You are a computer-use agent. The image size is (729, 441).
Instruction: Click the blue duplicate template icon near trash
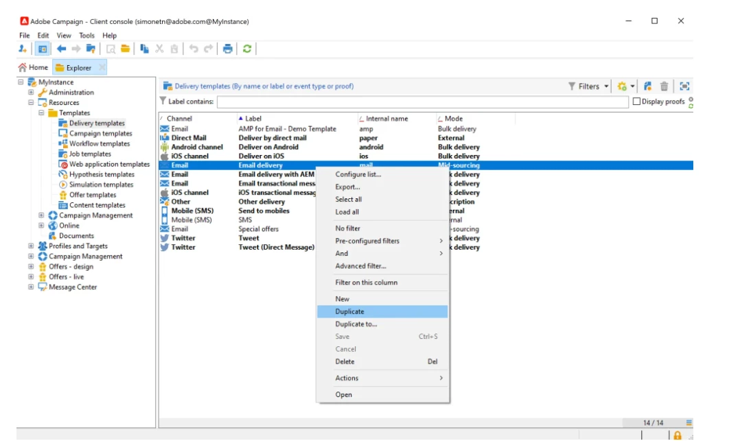pyautogui.click(x=647, y=86)
